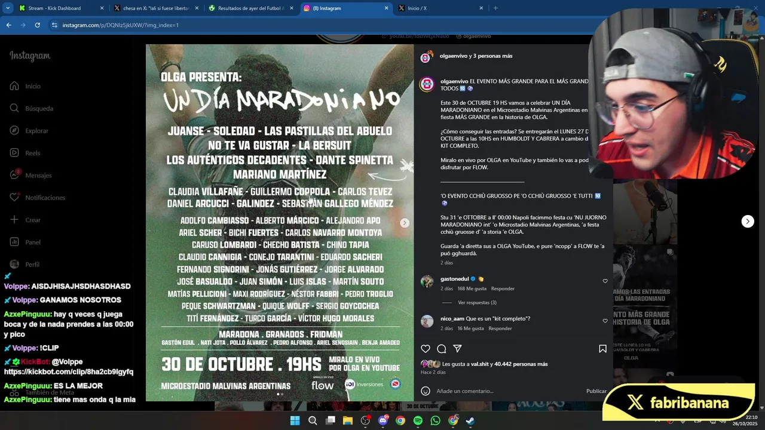Open Inicio in Instagram sidebar

[25, 86]
